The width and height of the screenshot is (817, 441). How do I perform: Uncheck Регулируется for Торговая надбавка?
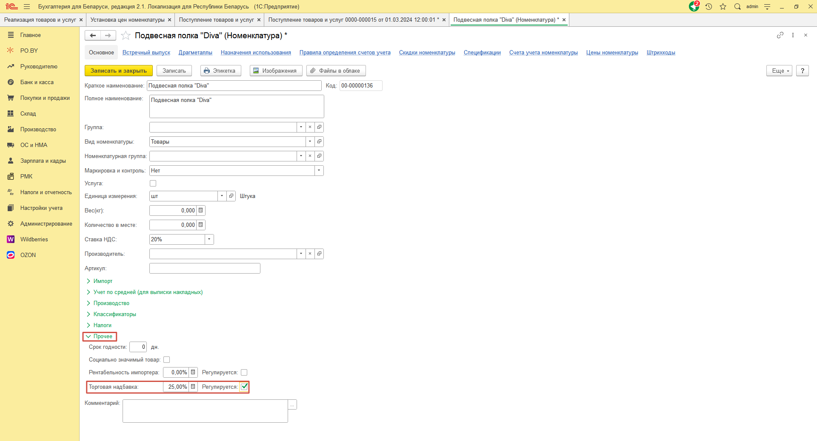244,387
